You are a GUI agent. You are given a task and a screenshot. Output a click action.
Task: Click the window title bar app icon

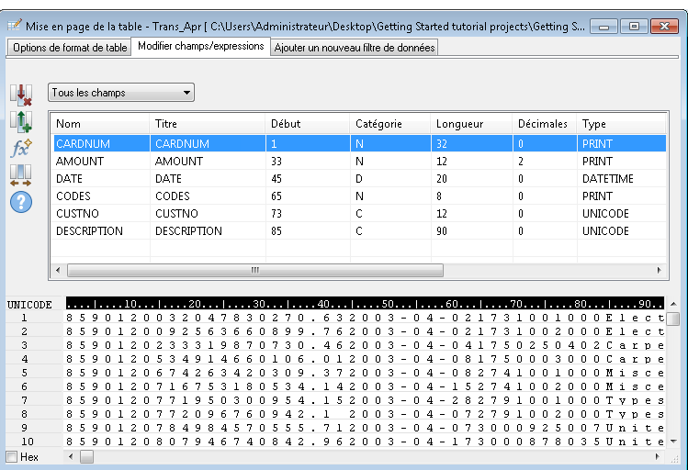tap(14, 27)
